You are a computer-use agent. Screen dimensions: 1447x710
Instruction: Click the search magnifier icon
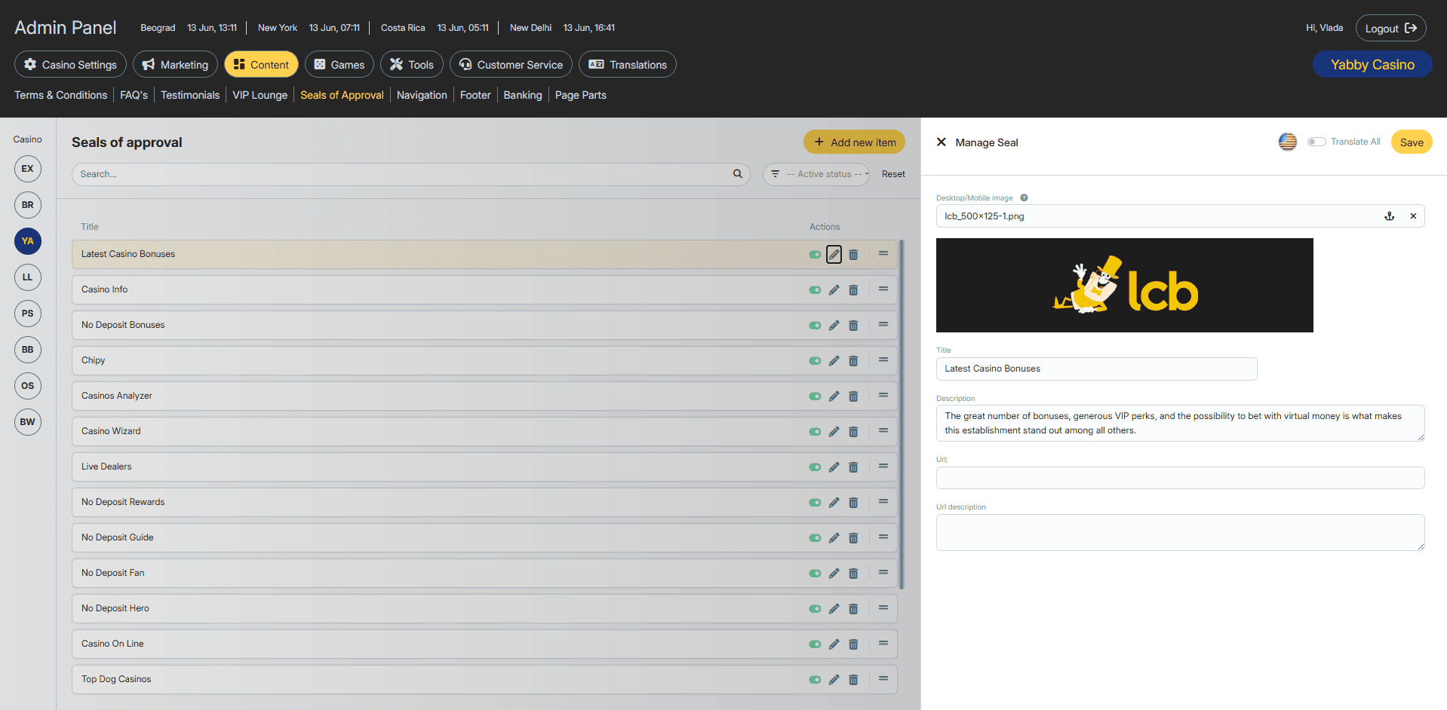pyautogui.click(x=738, y=174)
